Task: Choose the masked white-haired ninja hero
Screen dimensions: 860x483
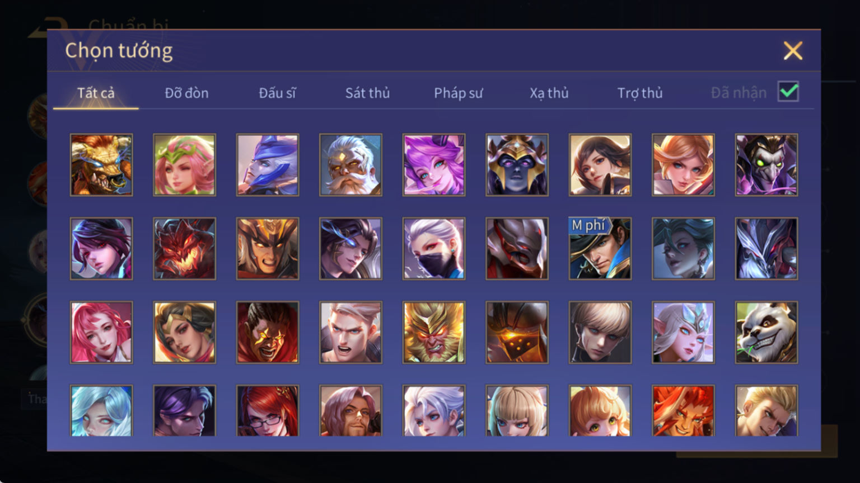Action: [x=434, y=249]
